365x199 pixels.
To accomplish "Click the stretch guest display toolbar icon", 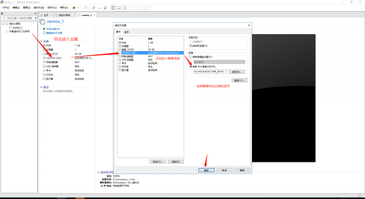I will [x=147, y=8].
